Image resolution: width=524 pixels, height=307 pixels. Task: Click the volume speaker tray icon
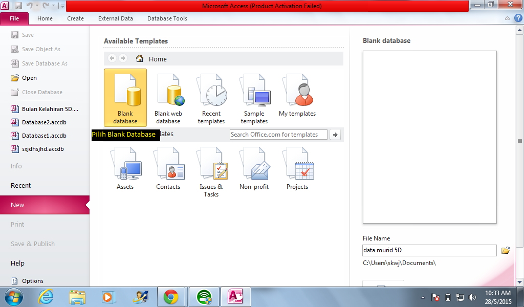click(x=472, y=297)
